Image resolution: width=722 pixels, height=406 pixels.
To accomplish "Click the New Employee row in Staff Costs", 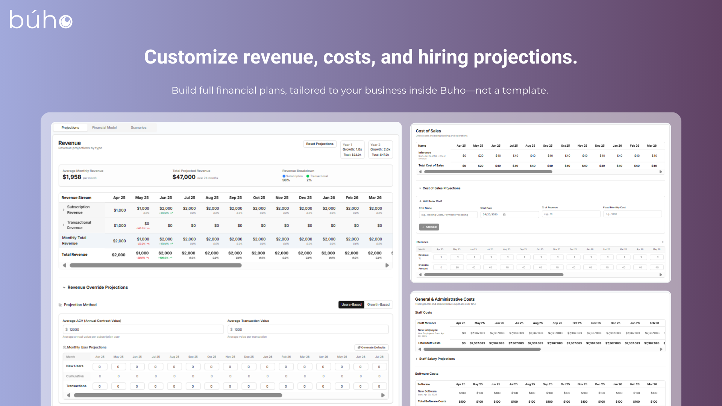I will (540, 333).
